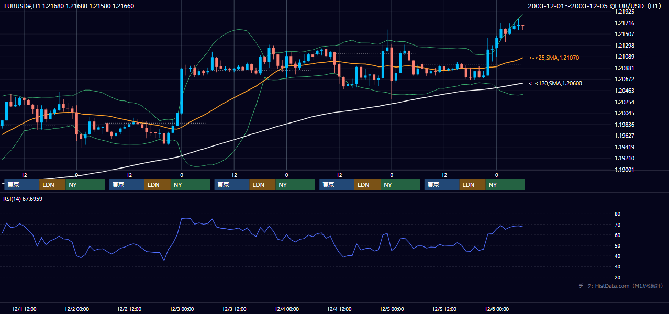Screen dimensions: 669x314
Task: Click price axis value 1.19836
Action: tap(625, 125)
